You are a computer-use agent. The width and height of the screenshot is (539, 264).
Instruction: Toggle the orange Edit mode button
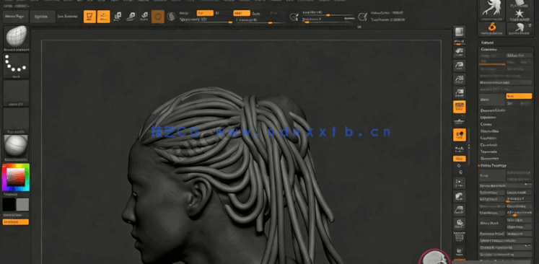pos(89,16)
